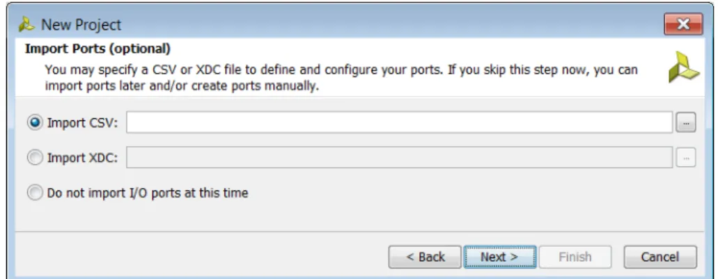This screenshot has width=718, height=279.
Task: Click the Import XDC label text
Action: 82,158
